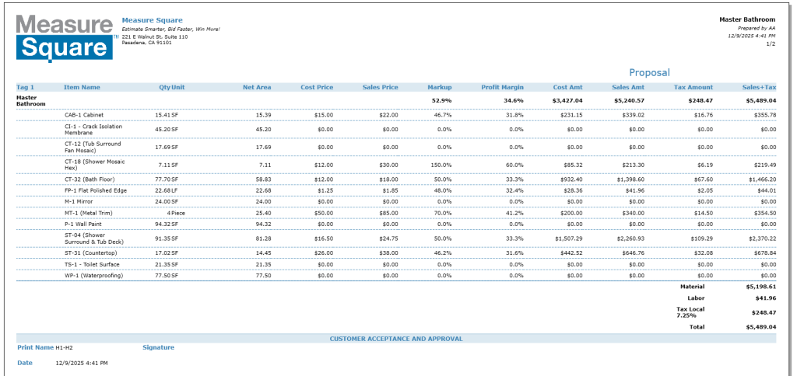Click the Customer Acceptance and Approval bar
Screen dimensions: 797x376
pyautogui.click(x=395, y=339)
